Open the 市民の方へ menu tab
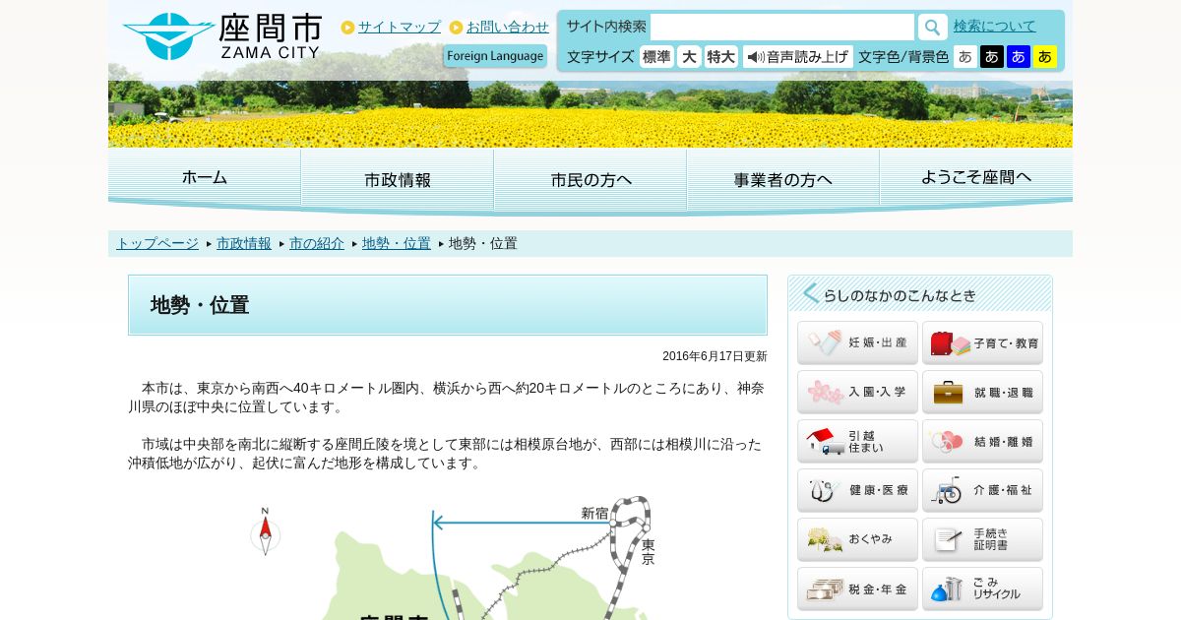This screenshot has height=620, width=1181. [x=590, y=180]
